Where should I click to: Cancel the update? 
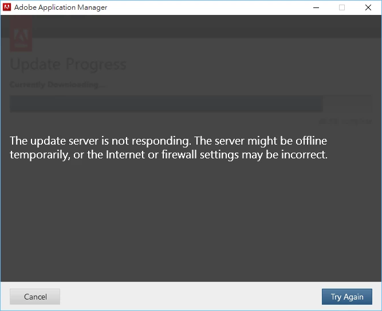pyautogui.click(x=35, y=297)
